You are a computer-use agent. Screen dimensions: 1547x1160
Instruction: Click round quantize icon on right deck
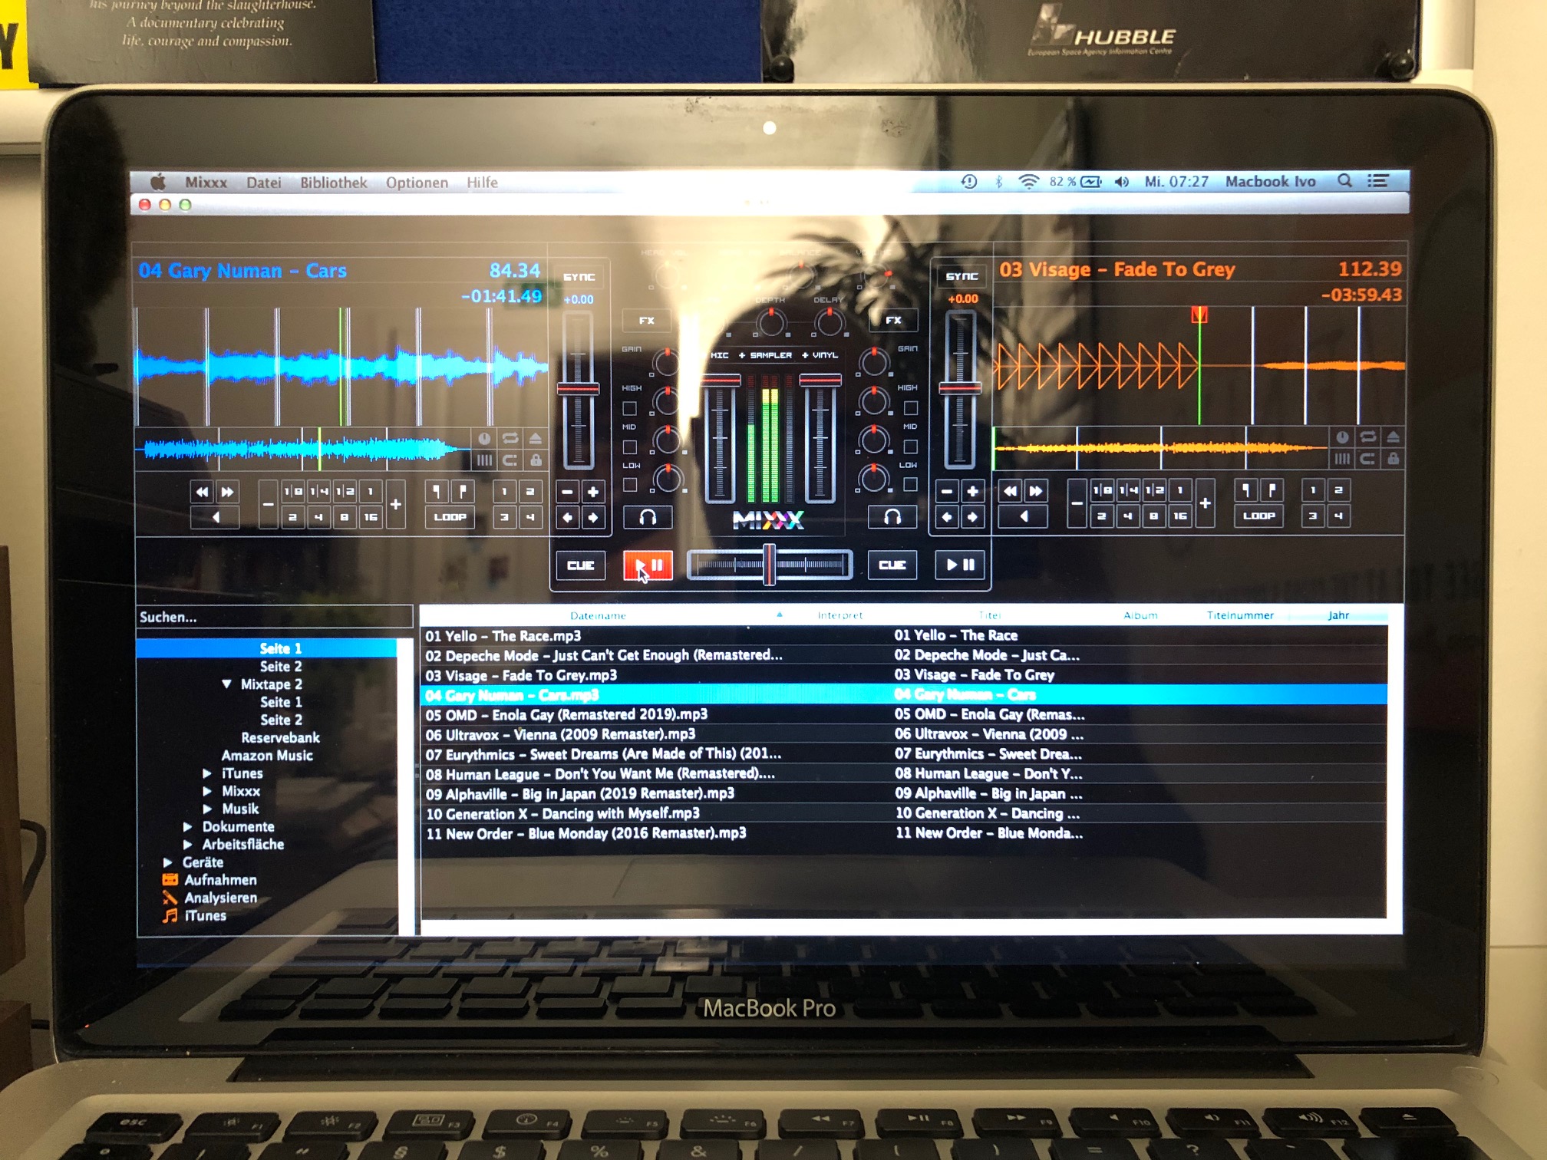click(x=1342, y=437)
